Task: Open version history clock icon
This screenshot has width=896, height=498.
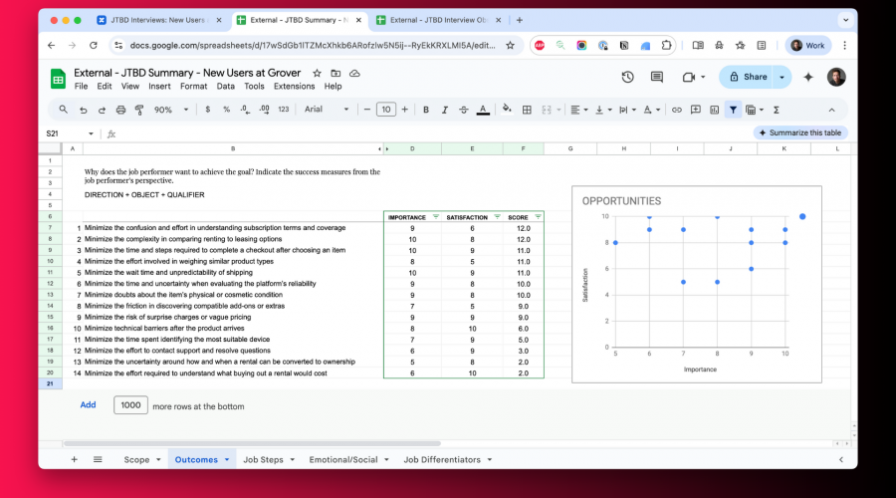Action: [627, 77]
